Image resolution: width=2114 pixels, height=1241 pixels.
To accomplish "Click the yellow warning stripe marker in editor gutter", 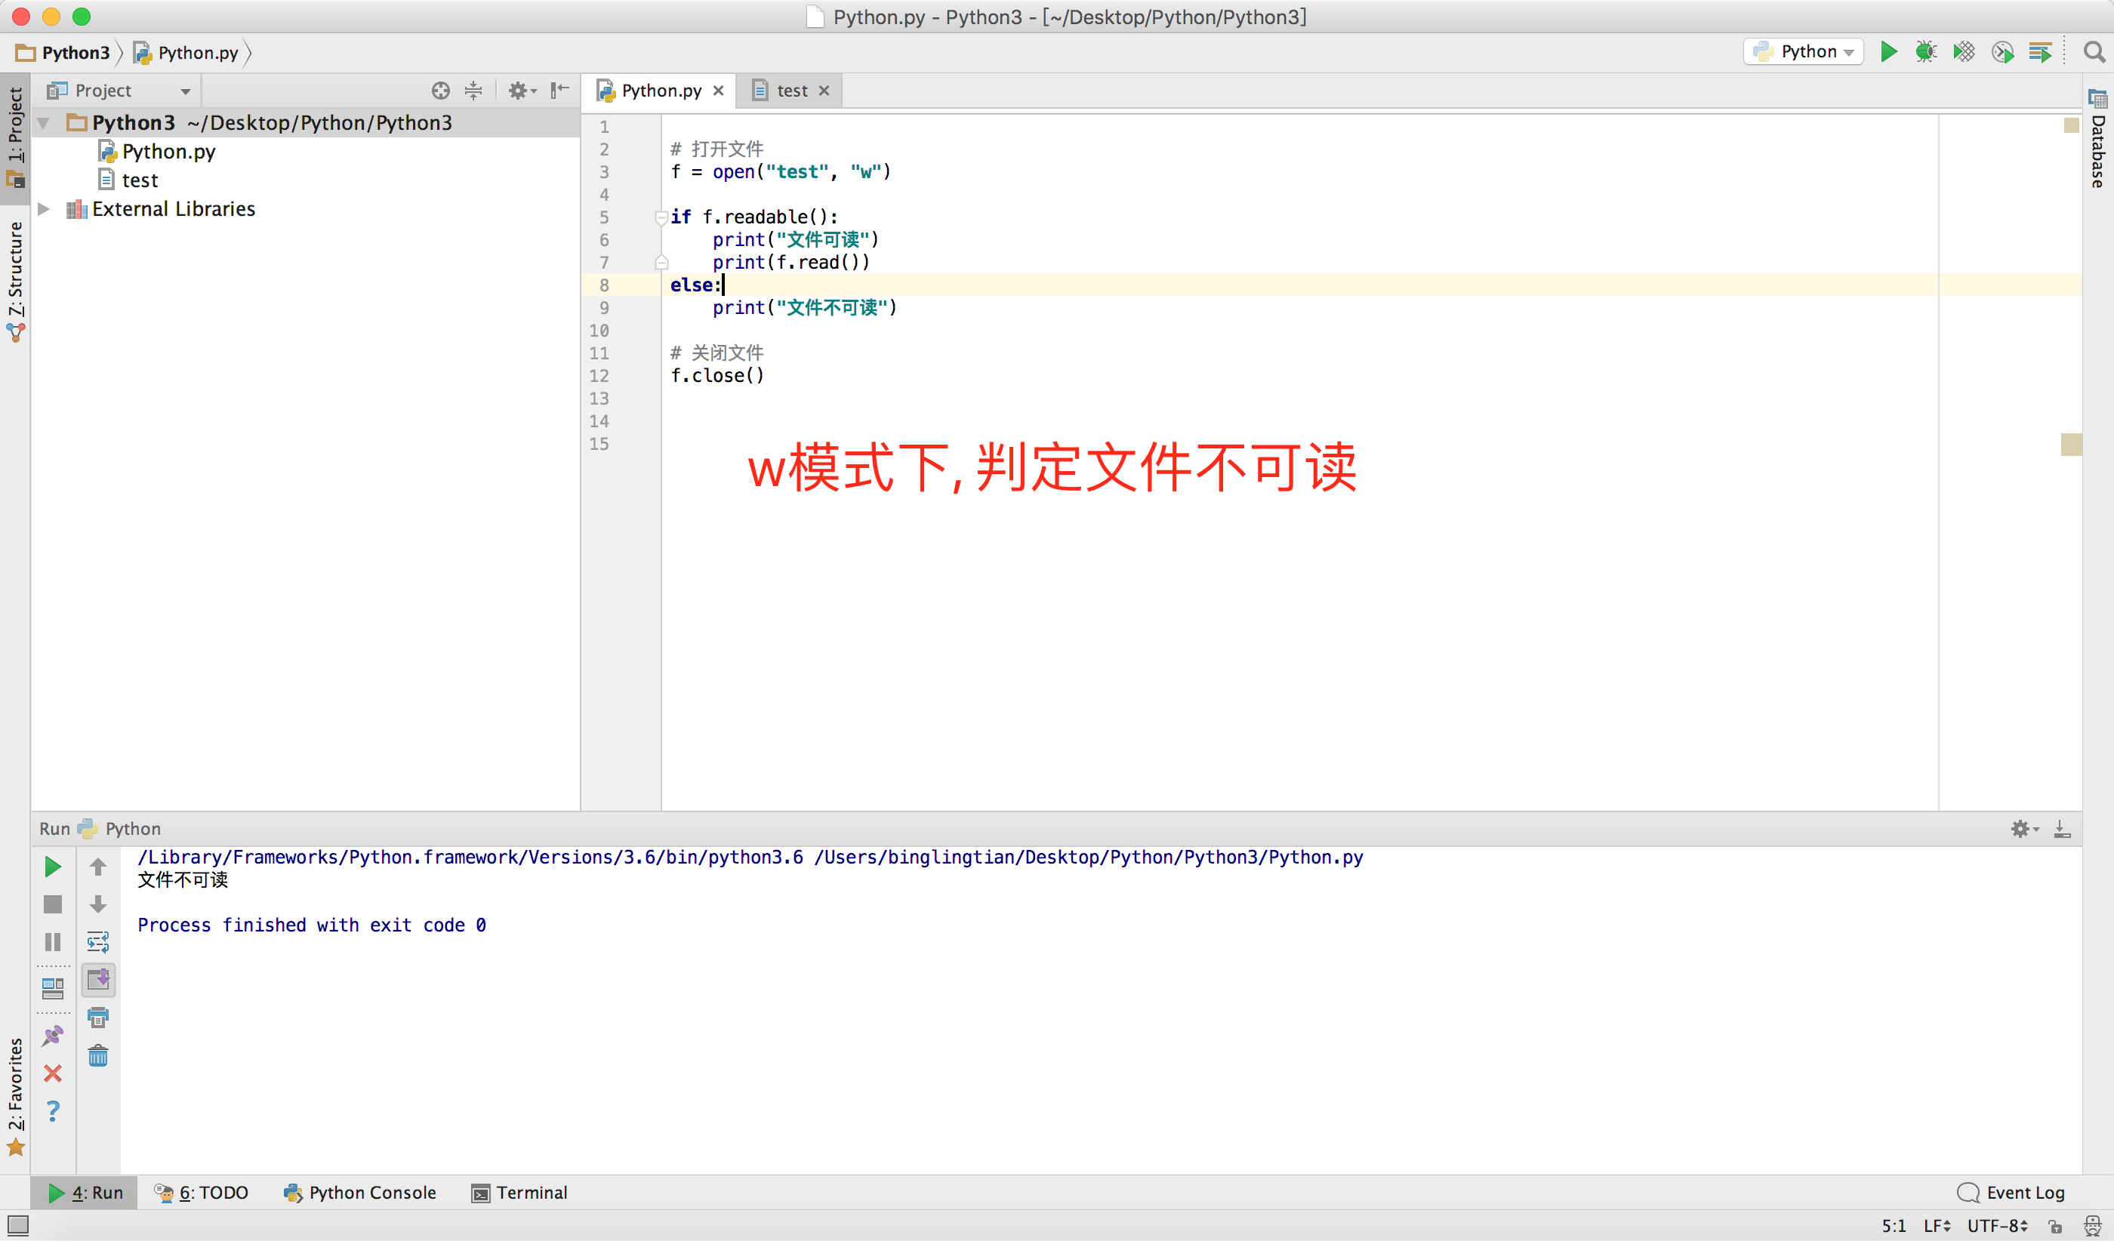I will pos(2070,445).
